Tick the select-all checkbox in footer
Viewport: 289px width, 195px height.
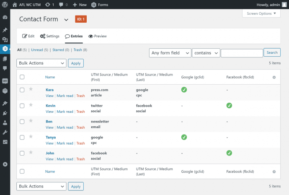(x=22, y=172)
